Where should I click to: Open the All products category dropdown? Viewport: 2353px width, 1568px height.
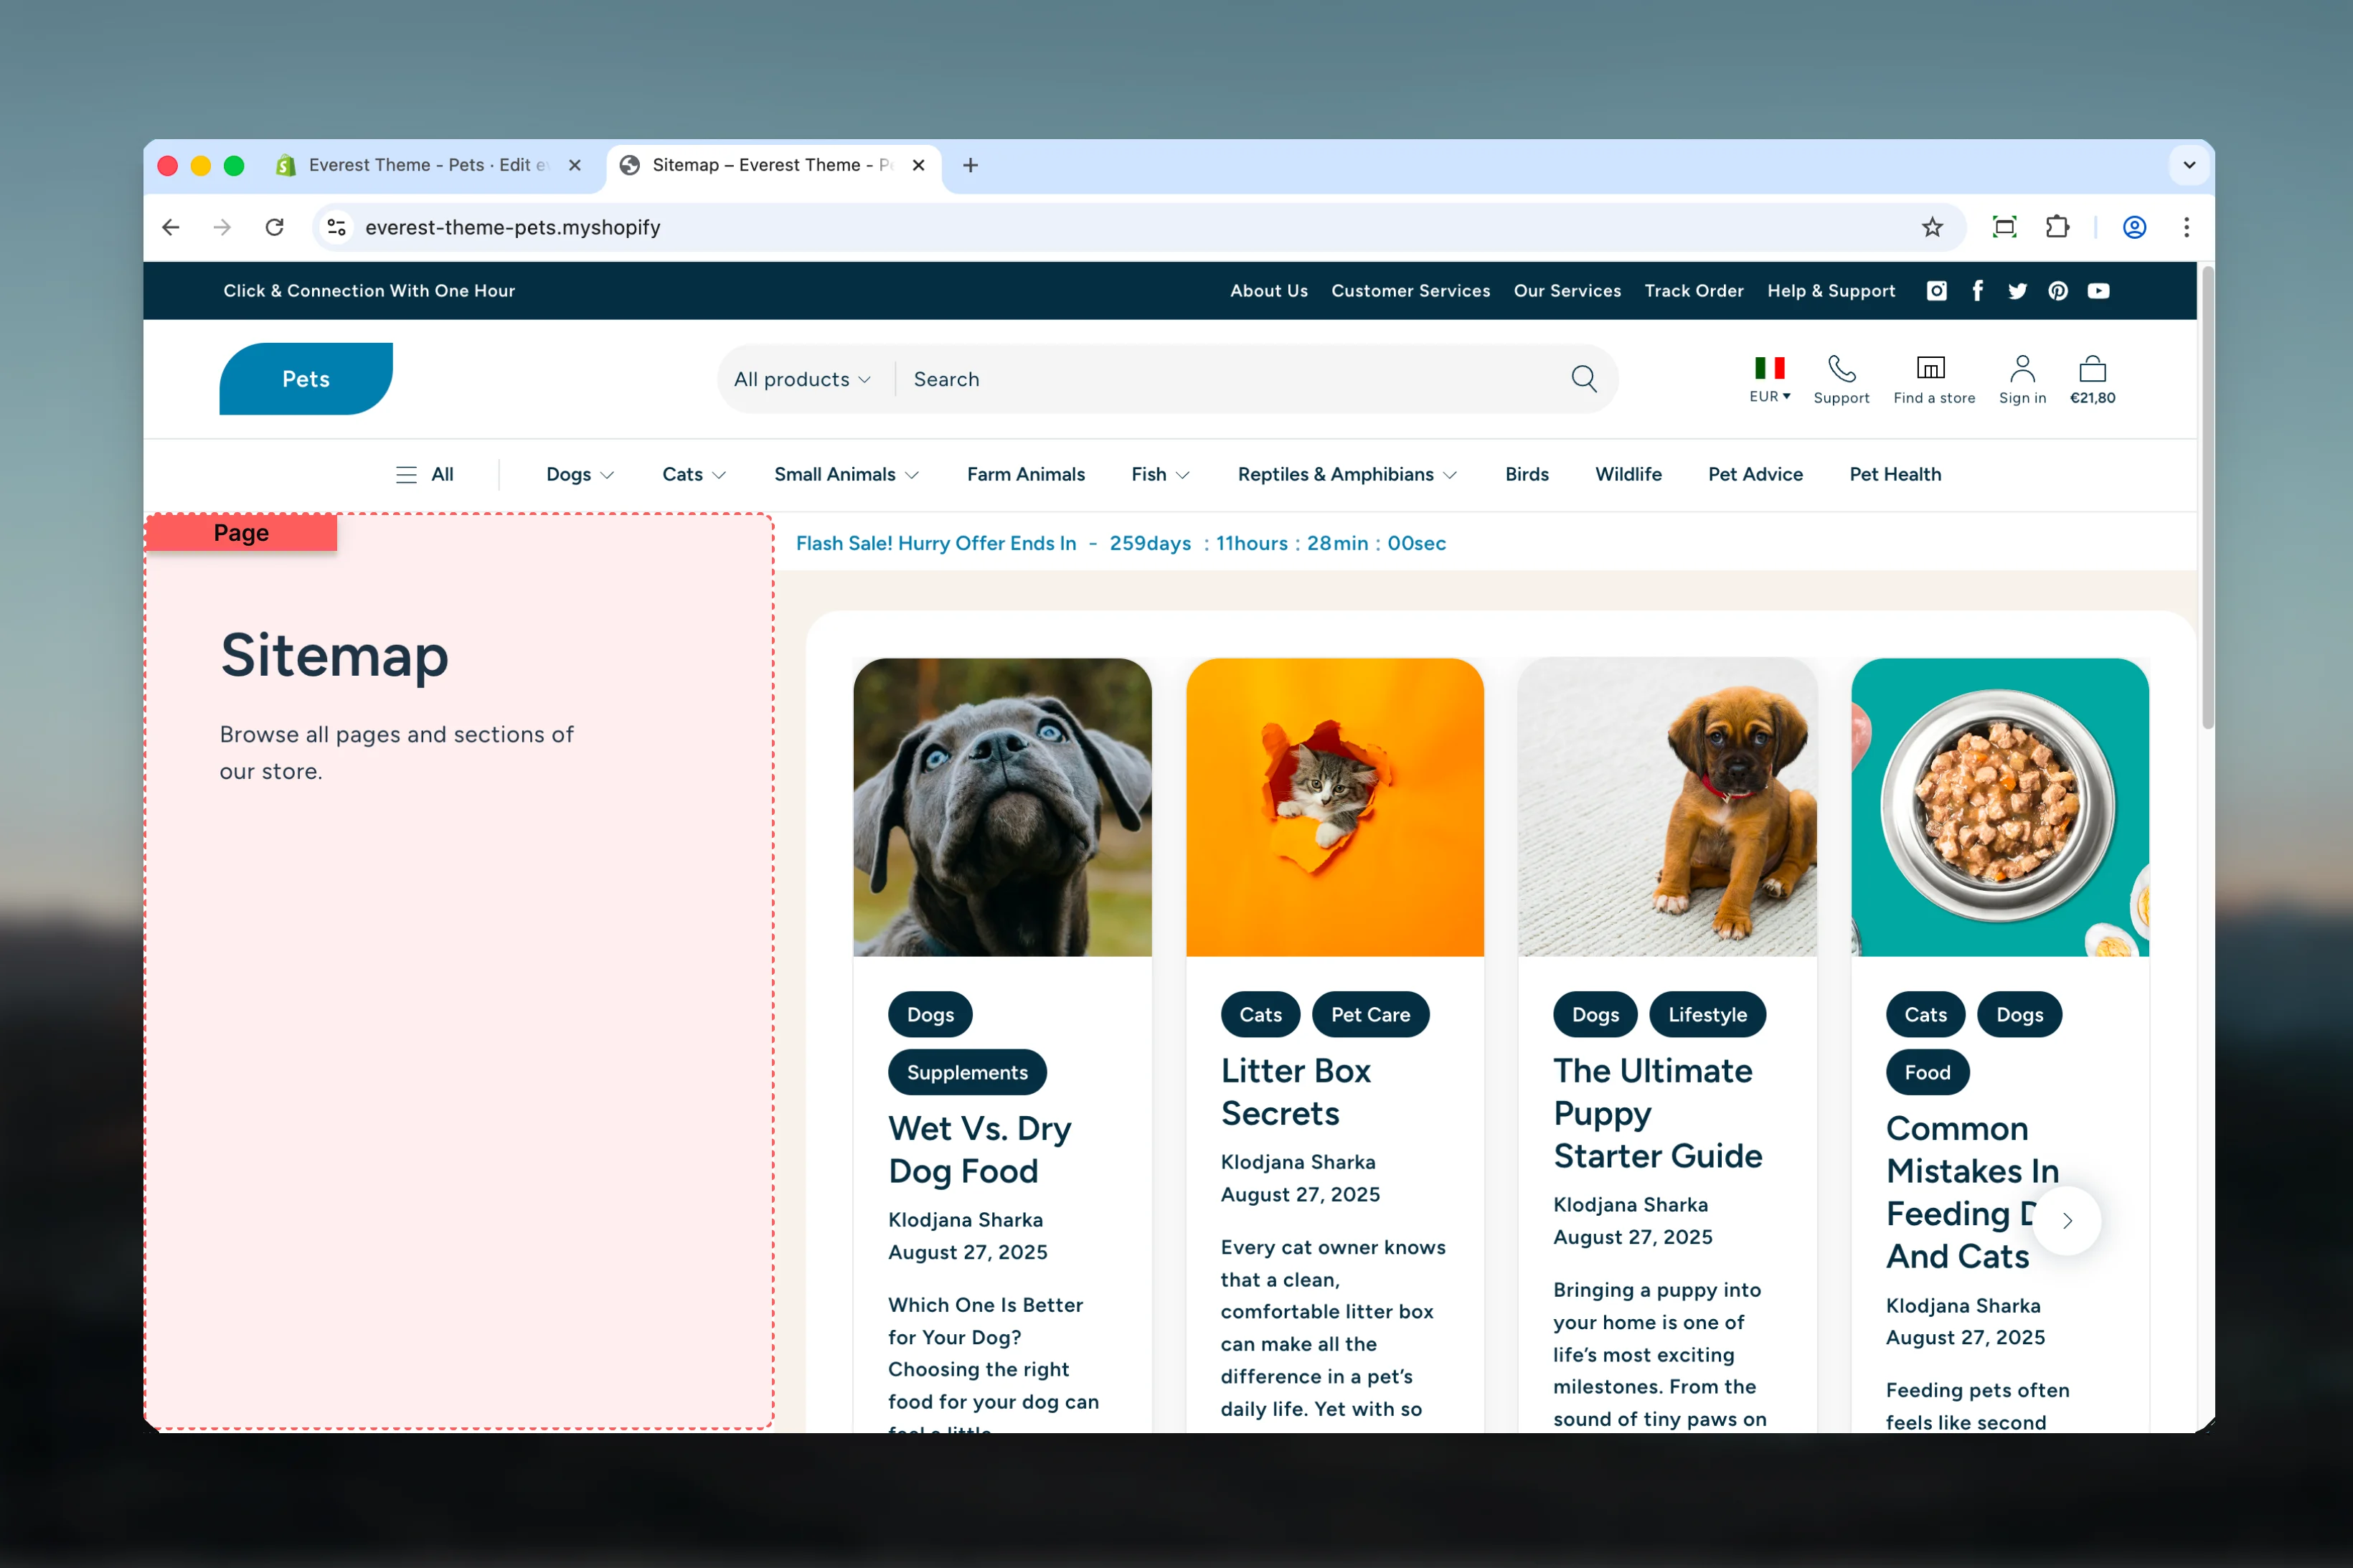(802, 379)
